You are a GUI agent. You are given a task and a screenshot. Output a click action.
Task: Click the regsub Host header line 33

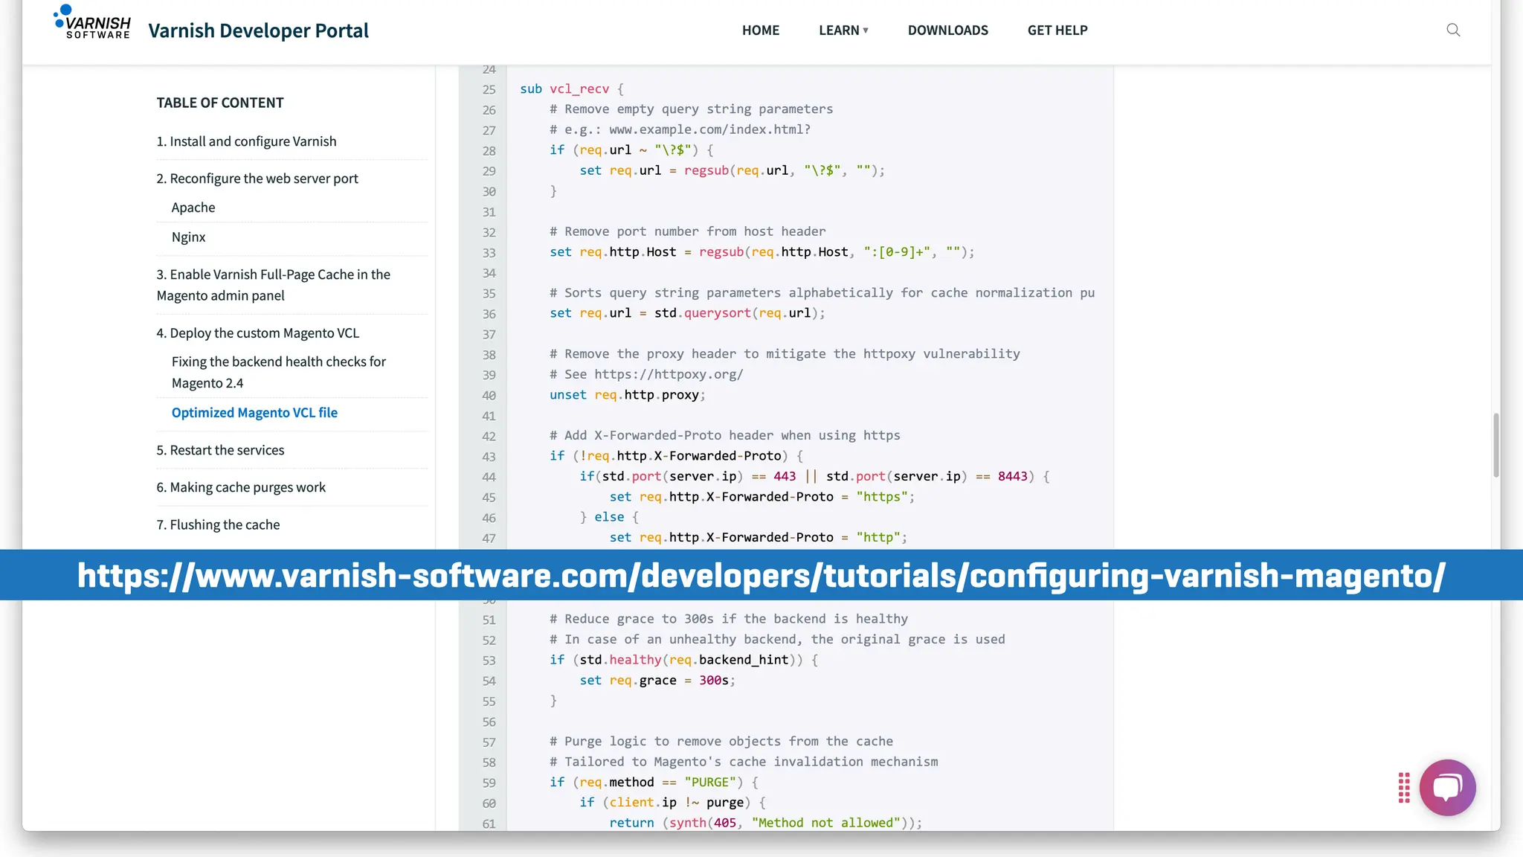point(761,252)
